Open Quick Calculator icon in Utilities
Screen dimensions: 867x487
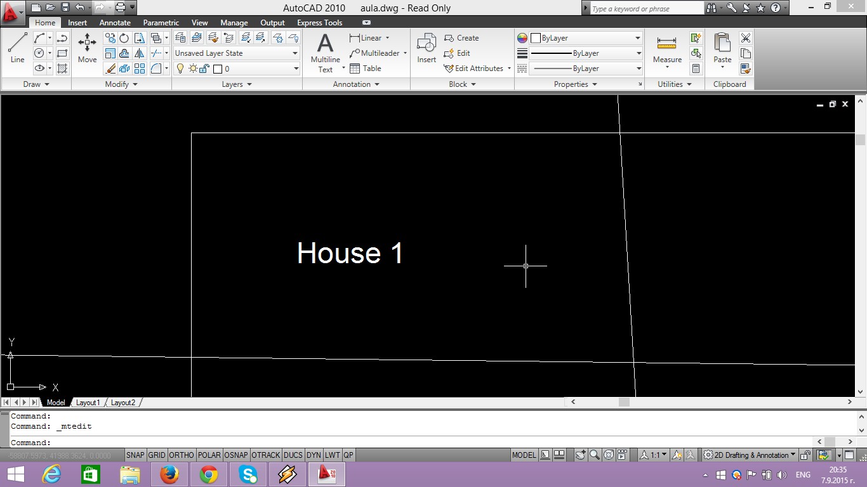click(x=696, y=68)
